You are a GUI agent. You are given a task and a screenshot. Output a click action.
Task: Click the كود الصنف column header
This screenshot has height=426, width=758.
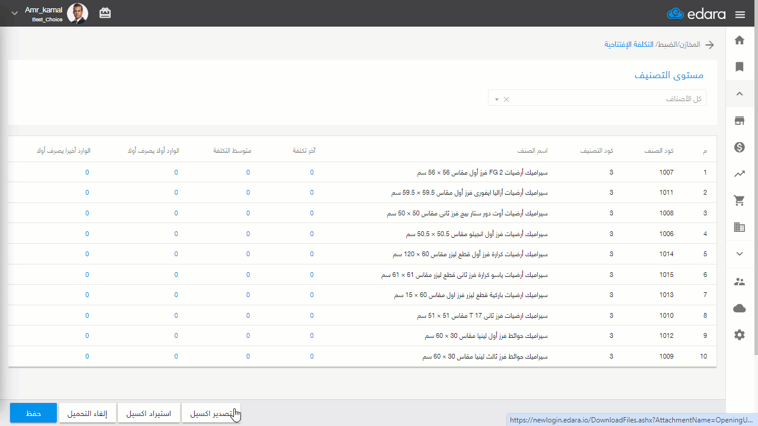(659, 151)
